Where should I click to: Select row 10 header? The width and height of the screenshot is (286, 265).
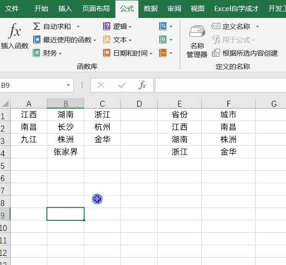(5, 226)
